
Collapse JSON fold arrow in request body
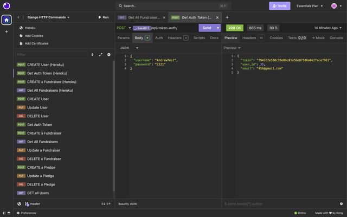[x=128, y=56]
